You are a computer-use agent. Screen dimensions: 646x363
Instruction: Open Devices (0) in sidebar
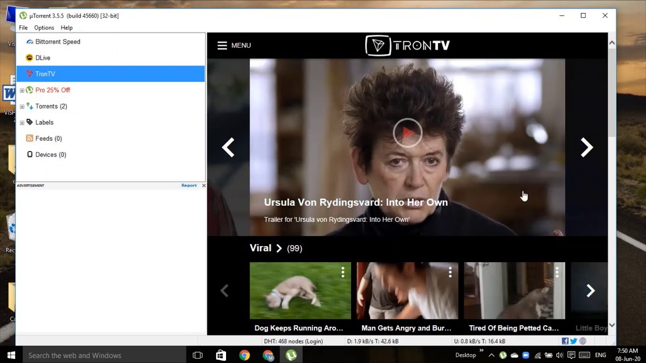pyautogui.click(x=50, y=155)
